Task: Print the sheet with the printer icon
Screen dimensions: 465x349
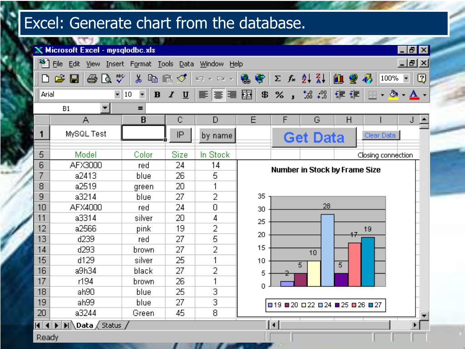Action: 92,79
